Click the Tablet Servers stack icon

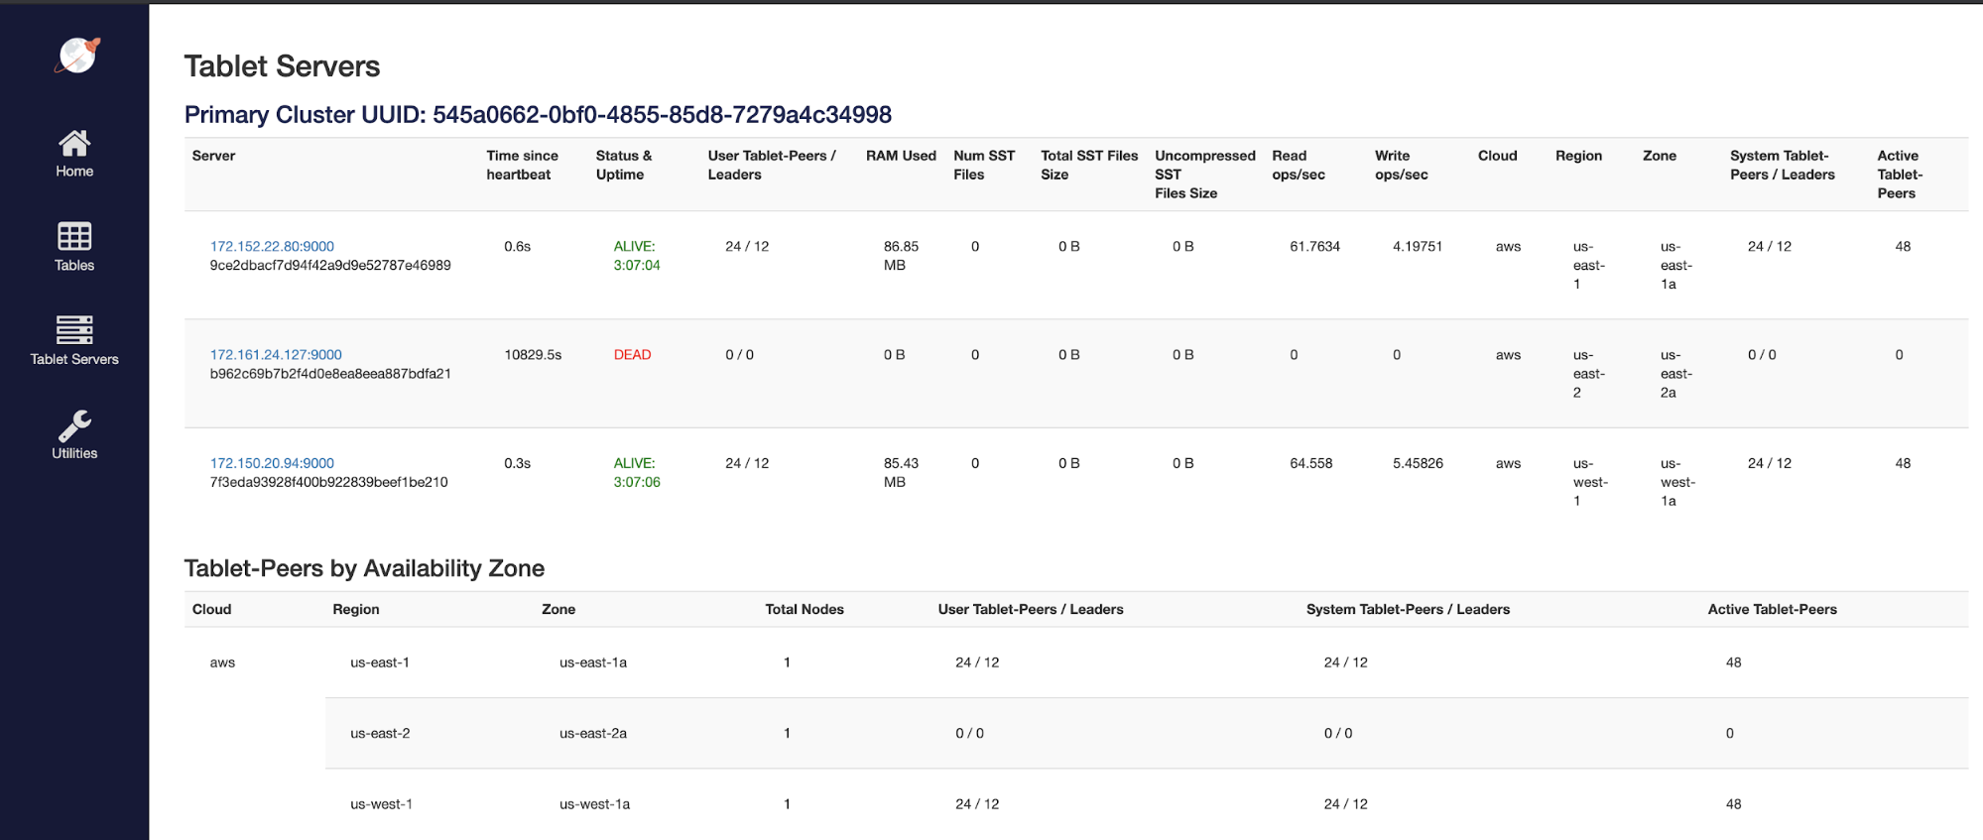pos(74,329)
